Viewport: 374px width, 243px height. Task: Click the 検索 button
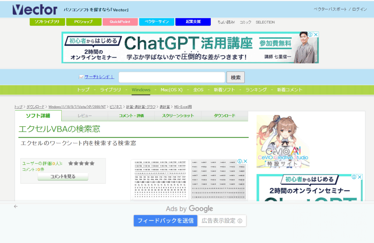point(236,77)
